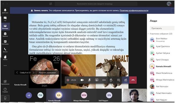Open the Calls phone icon
Image resolution: width=175 pixels, height=103 pixels.
click(x=5, y=50)
